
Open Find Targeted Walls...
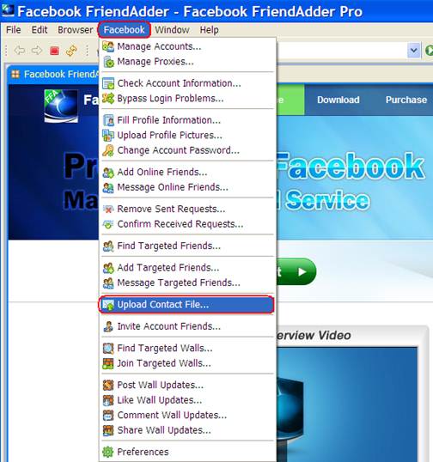187,349
